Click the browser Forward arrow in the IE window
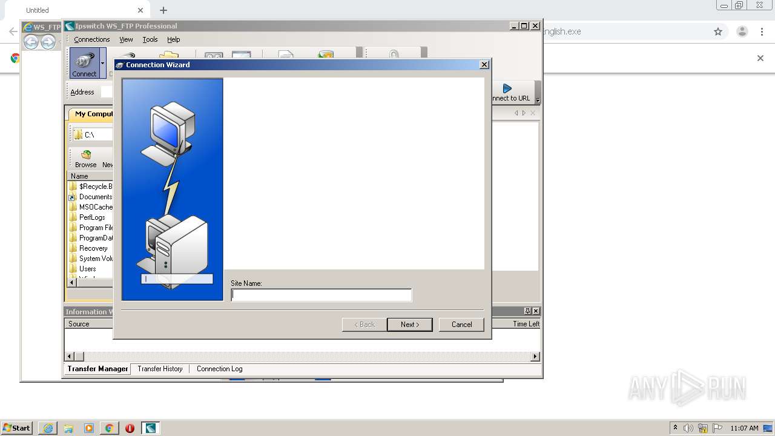This screenshot has height=436, width=775. pyautogui.click(x=48, y=41)
